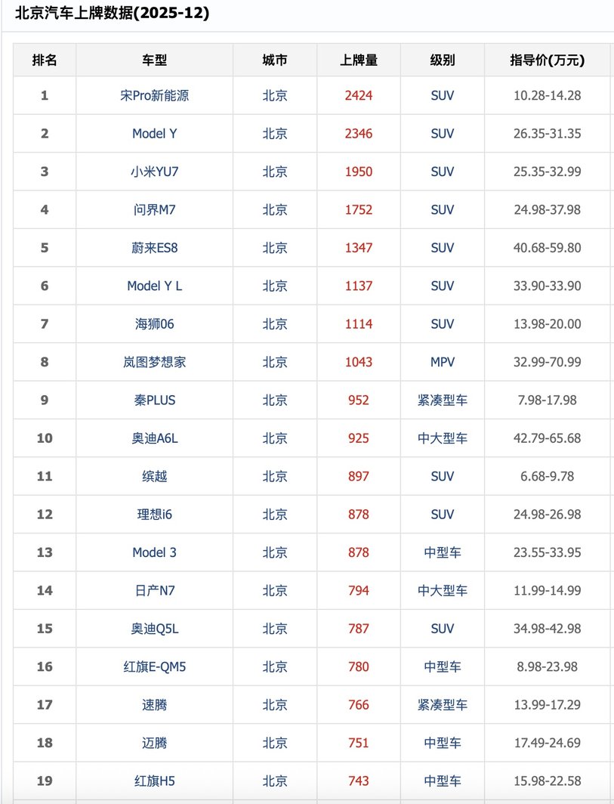Click the 上牌量 column header
Image resolution: width=614 pixels, height=804 pixels.
coord(359,60)
